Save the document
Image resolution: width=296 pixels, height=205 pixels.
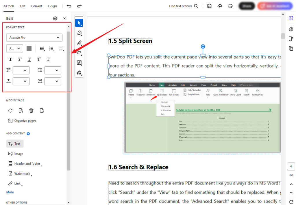tap(209, 6)
